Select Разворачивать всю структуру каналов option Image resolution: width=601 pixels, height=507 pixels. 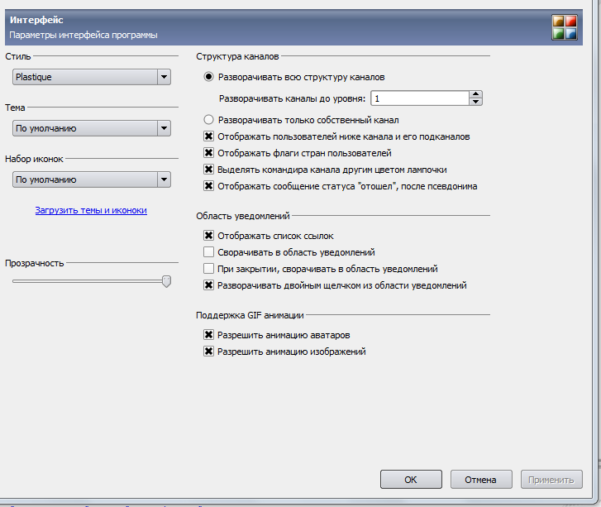point(209,77)
